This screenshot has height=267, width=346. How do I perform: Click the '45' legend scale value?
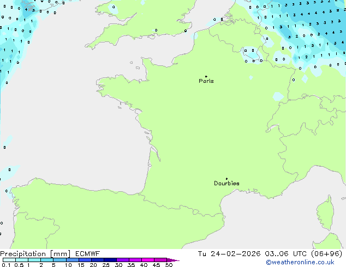[156, 265]
